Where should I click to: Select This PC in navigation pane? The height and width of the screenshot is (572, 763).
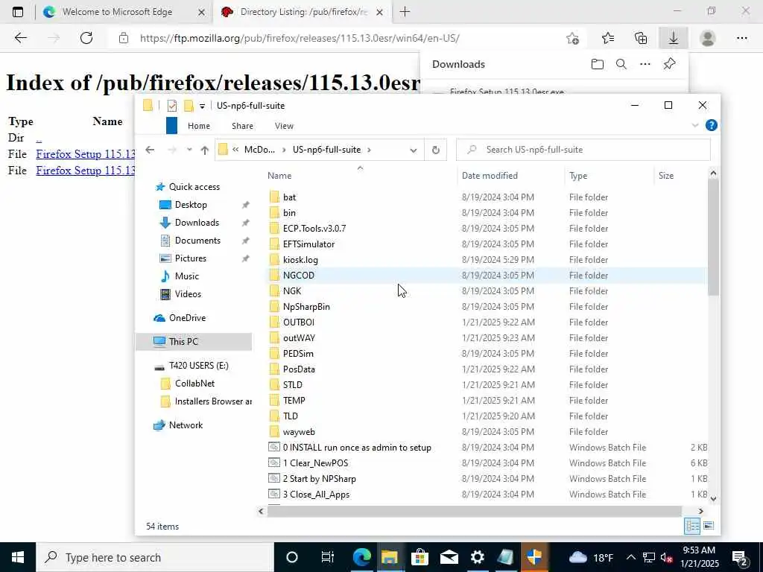[x=183, y=341]
